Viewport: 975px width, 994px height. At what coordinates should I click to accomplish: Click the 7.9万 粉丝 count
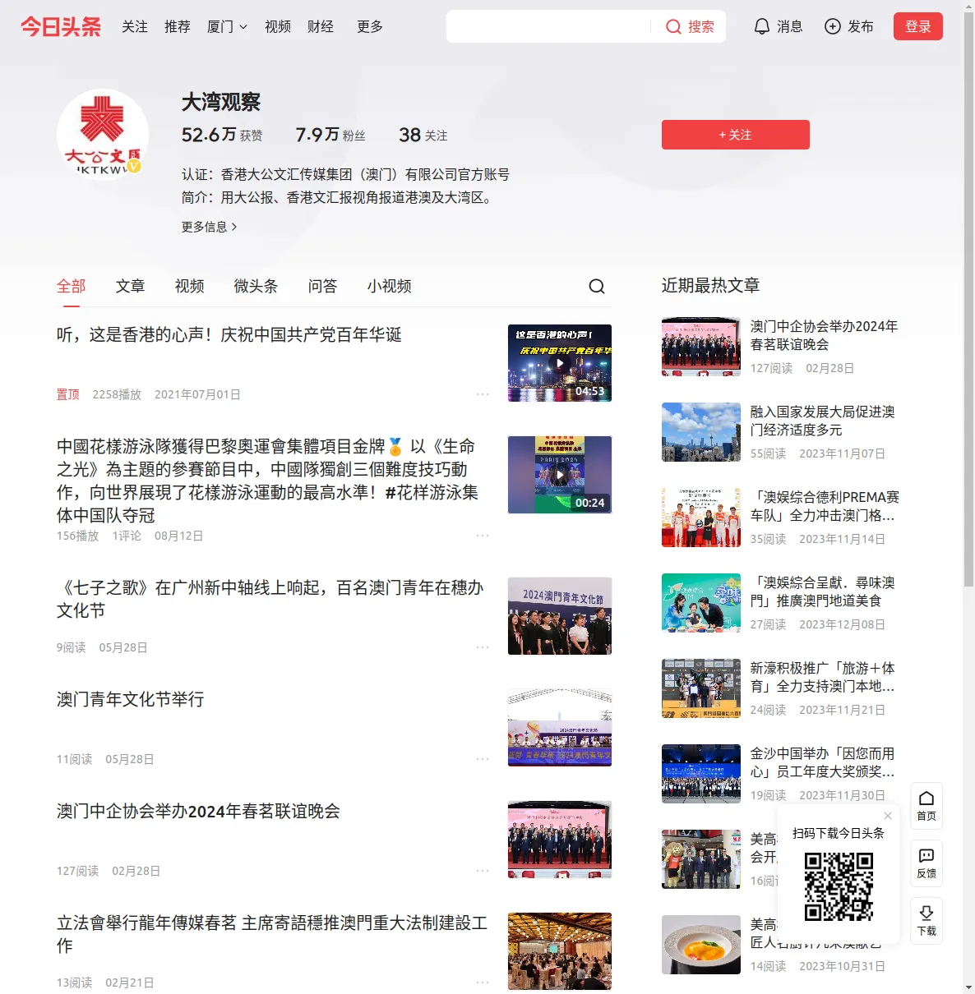(x=330, y=135)
